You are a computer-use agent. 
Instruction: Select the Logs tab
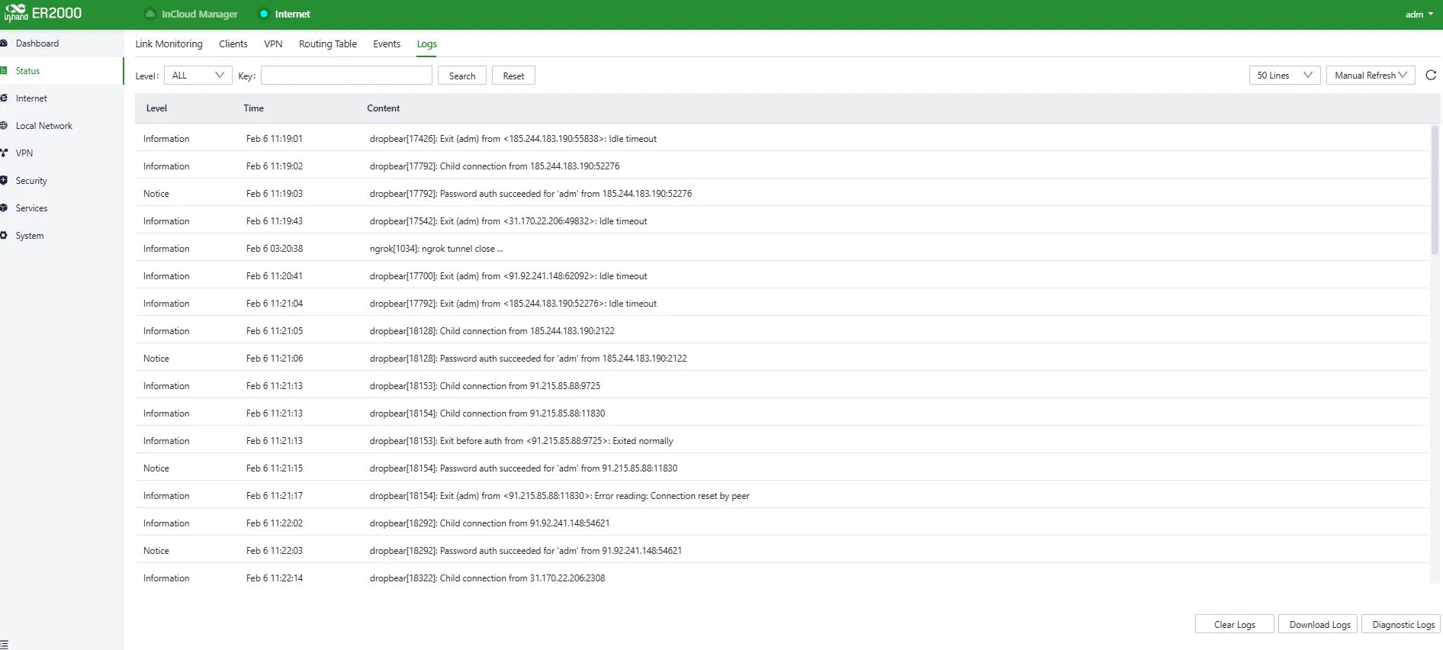pos(427,44)
